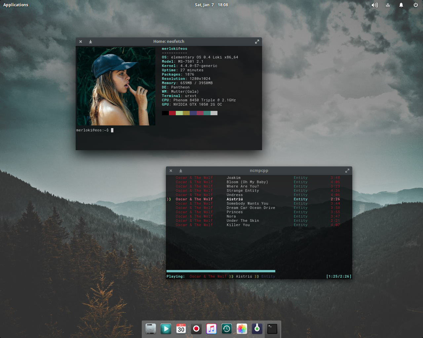Click the GPU: NVIDIA GTX 1050 line
Viewport: 423px width, 338px height.
coord(192,105)
